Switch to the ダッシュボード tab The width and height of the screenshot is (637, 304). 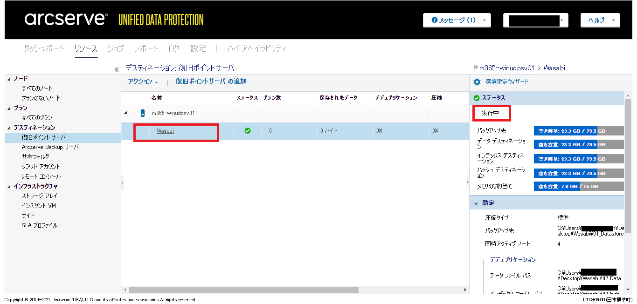tap(44, 48)
